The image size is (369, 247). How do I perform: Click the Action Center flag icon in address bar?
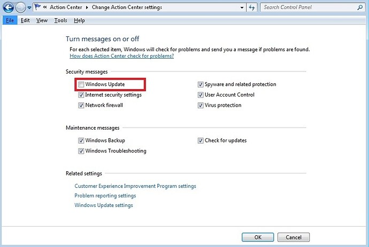point(37,7)
